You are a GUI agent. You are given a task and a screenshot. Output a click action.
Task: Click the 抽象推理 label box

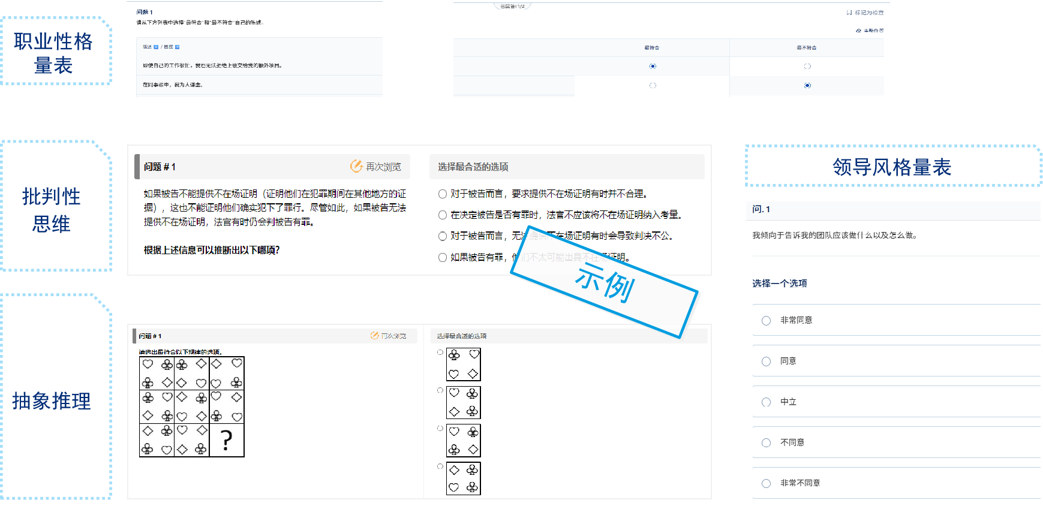point(53,400)
